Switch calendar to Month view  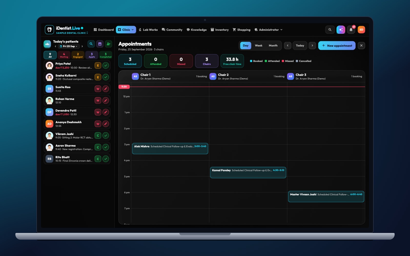273,46
